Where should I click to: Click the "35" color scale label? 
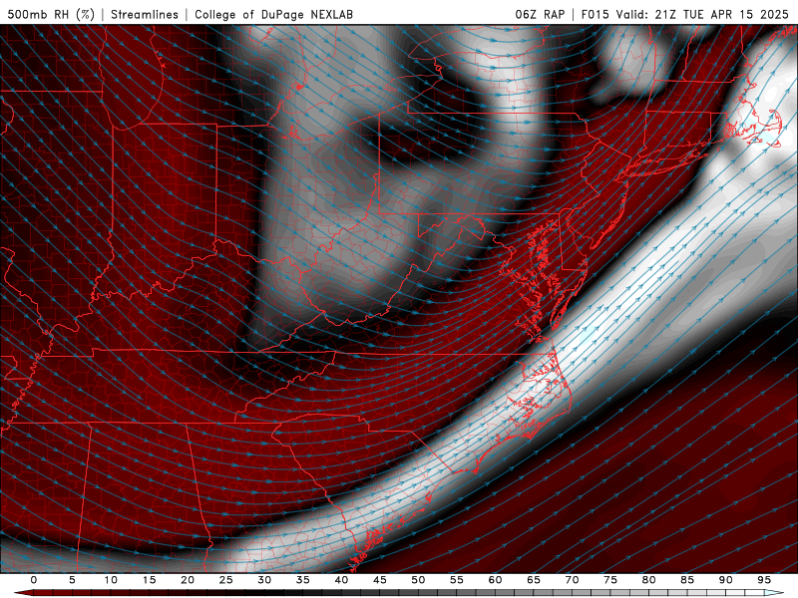303,580
